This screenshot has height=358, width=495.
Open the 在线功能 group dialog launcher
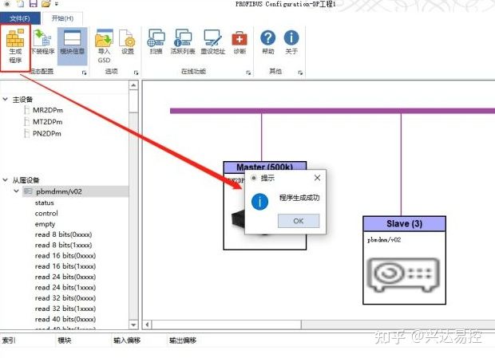pos(248,73)
